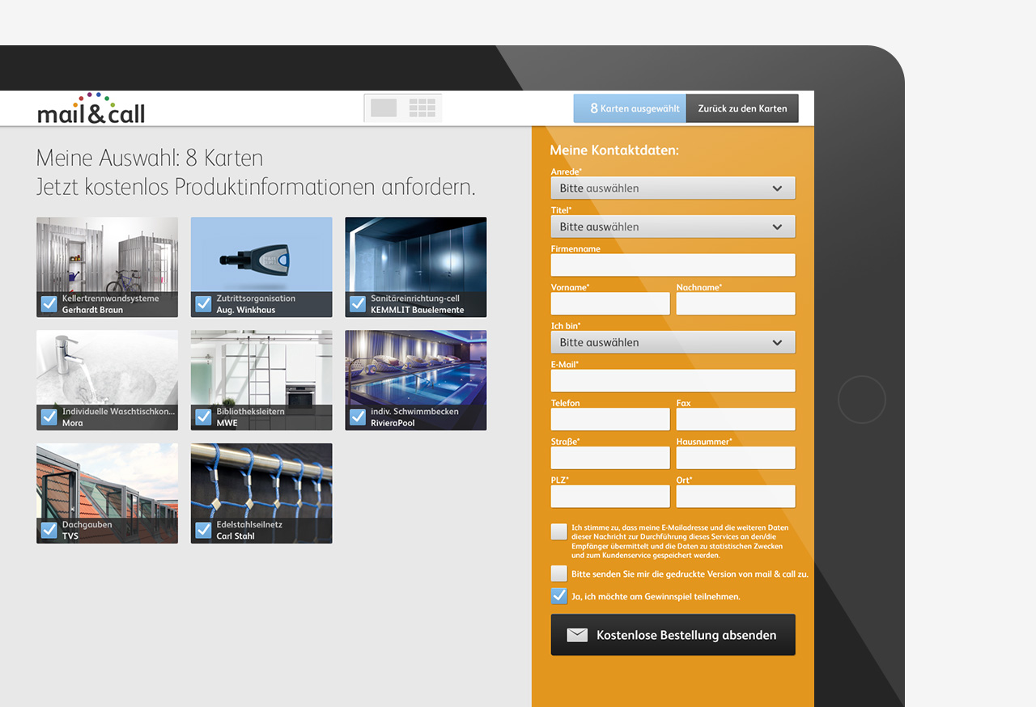Switch to grid view icon
The width and height of the screenshot is (1036, 707).
tap(422, 108)
